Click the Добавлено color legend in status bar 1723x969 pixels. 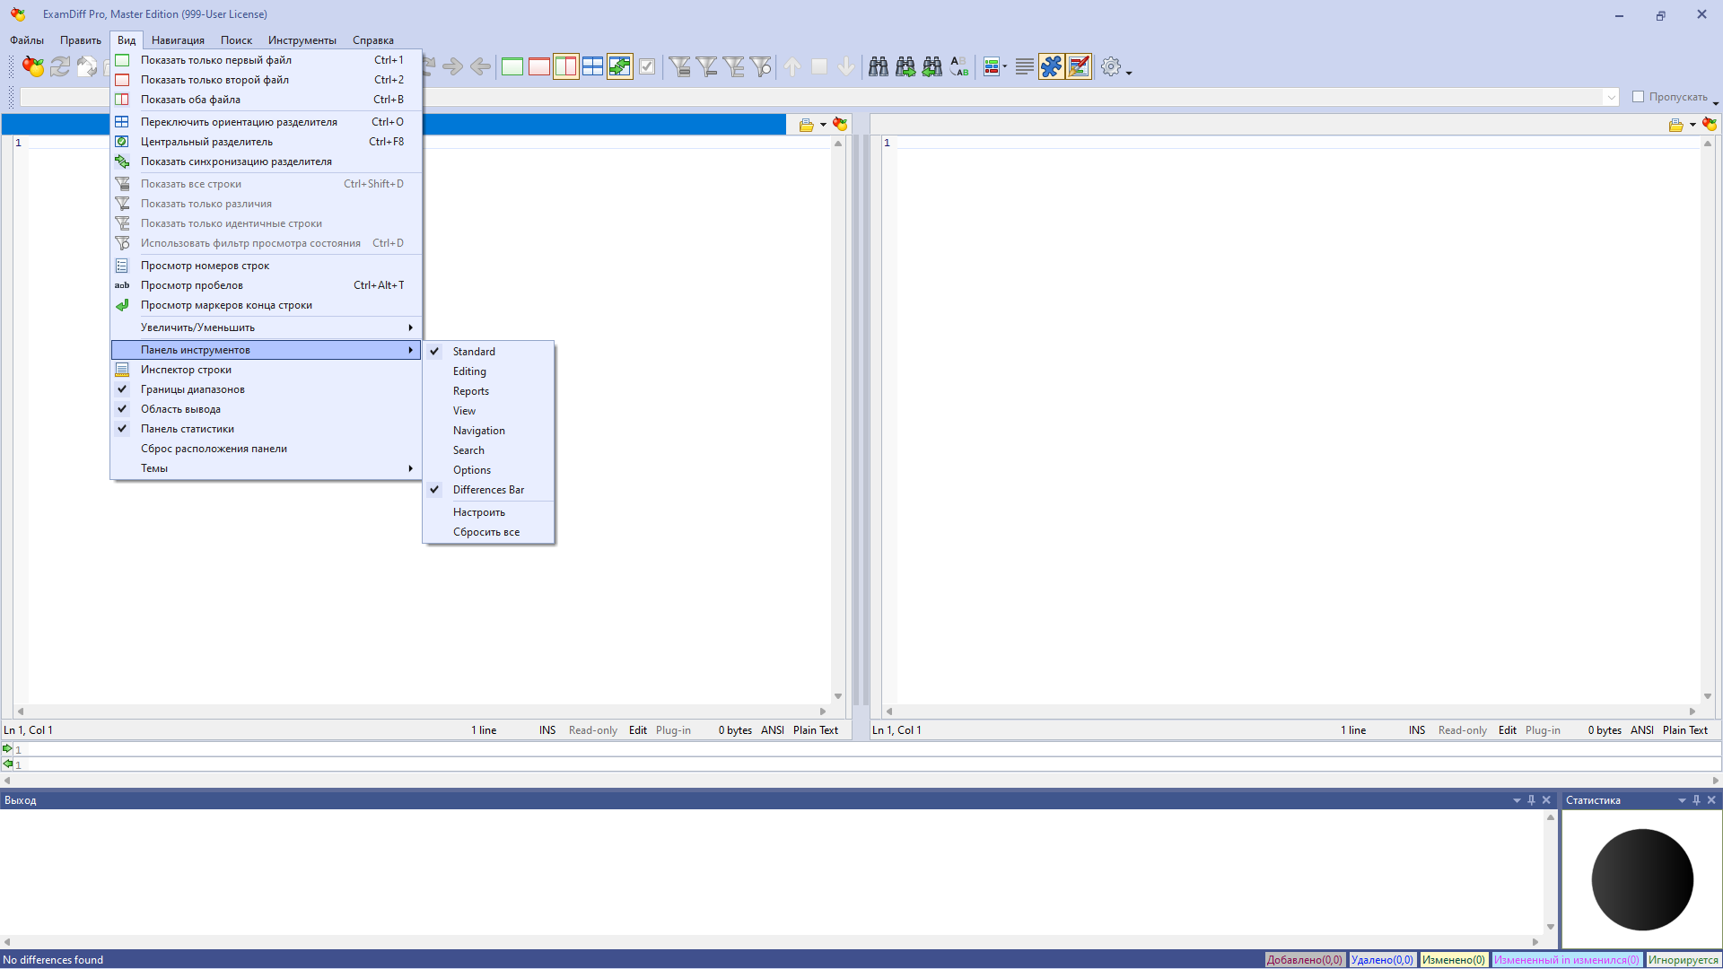coord(1305,960)
